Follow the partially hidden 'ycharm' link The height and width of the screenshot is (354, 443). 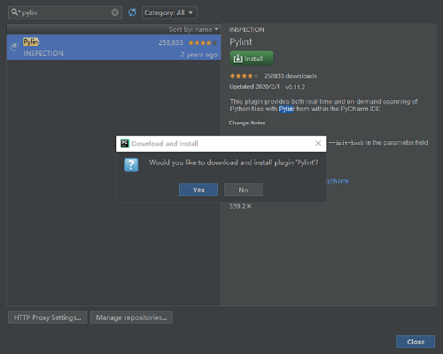[x=337, y=181]
